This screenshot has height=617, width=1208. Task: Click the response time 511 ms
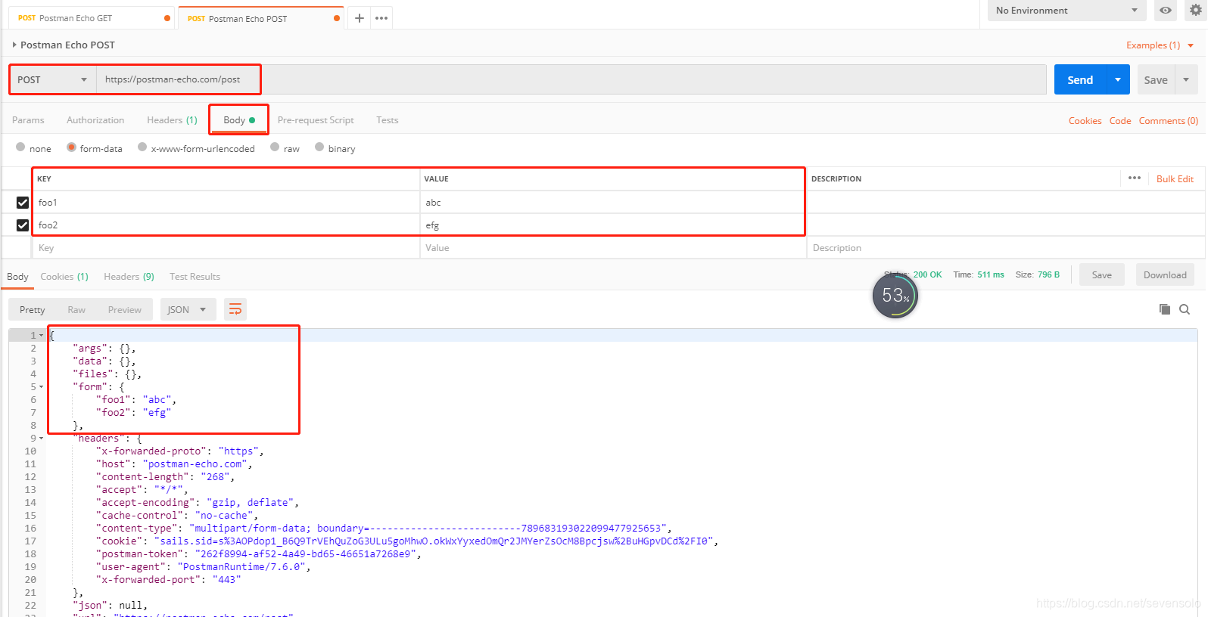(x=991, y=274)
